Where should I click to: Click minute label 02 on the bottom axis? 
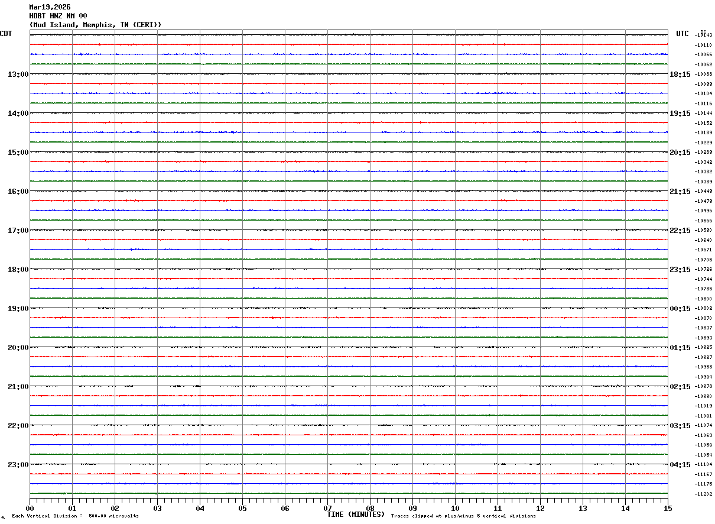click(115, 508)
